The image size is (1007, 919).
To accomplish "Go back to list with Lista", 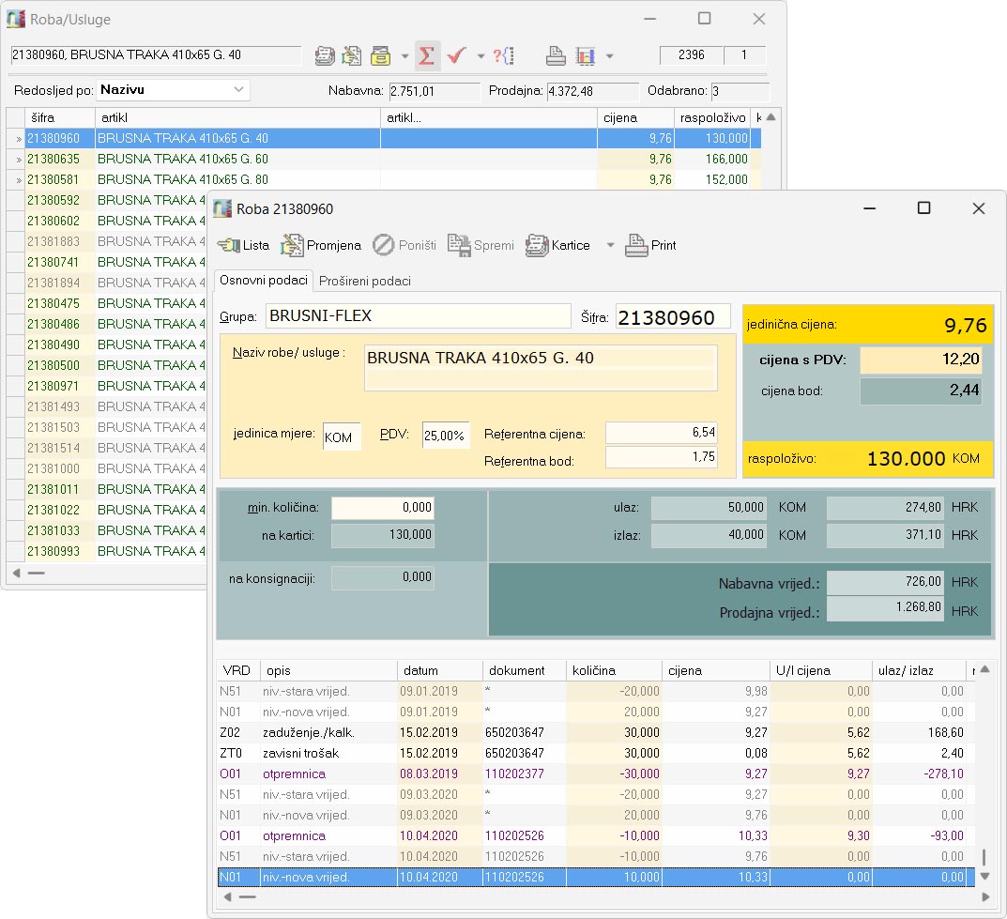I will [x=243, y=246].
